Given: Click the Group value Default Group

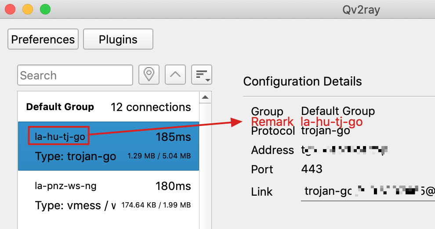Looking at the screenshot, I should 338,111.
